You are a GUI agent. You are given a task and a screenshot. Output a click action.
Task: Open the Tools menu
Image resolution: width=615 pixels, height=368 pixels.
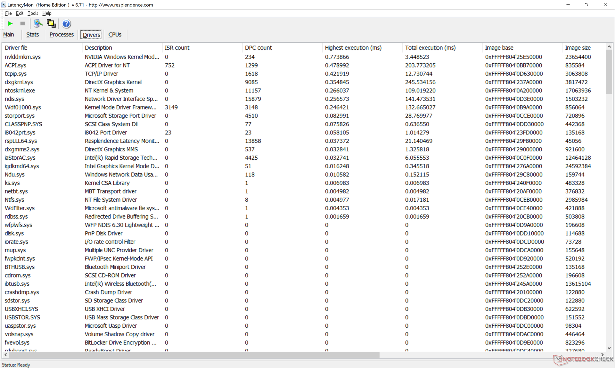pyautogui.click(x=33, y=13)
